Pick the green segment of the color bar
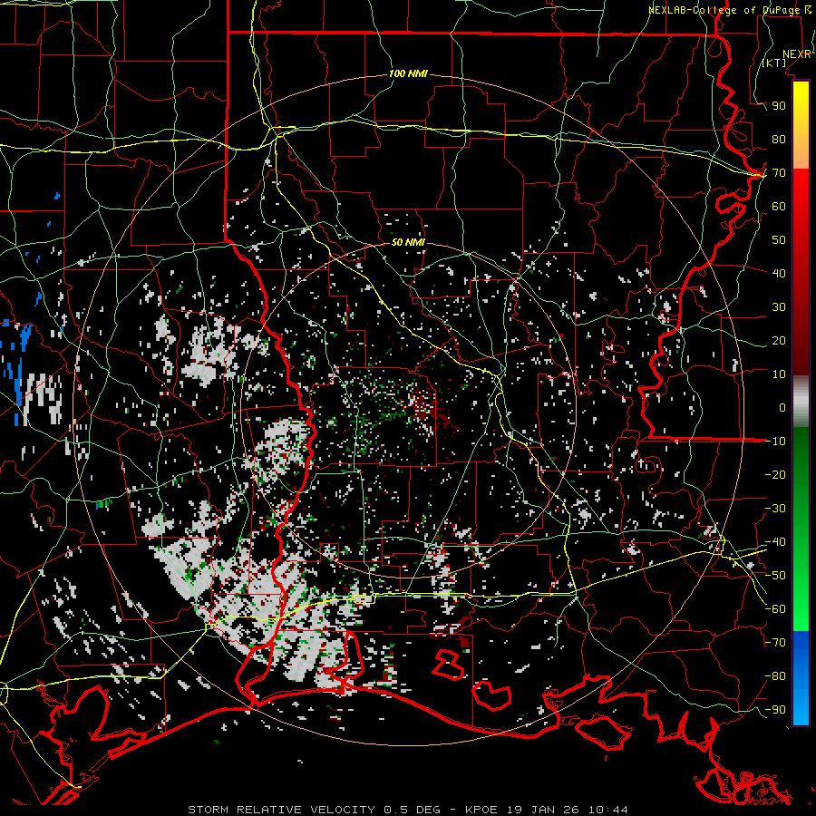Image resolution: width=816 pixels, height=816 pixels. tap(801, 529)
